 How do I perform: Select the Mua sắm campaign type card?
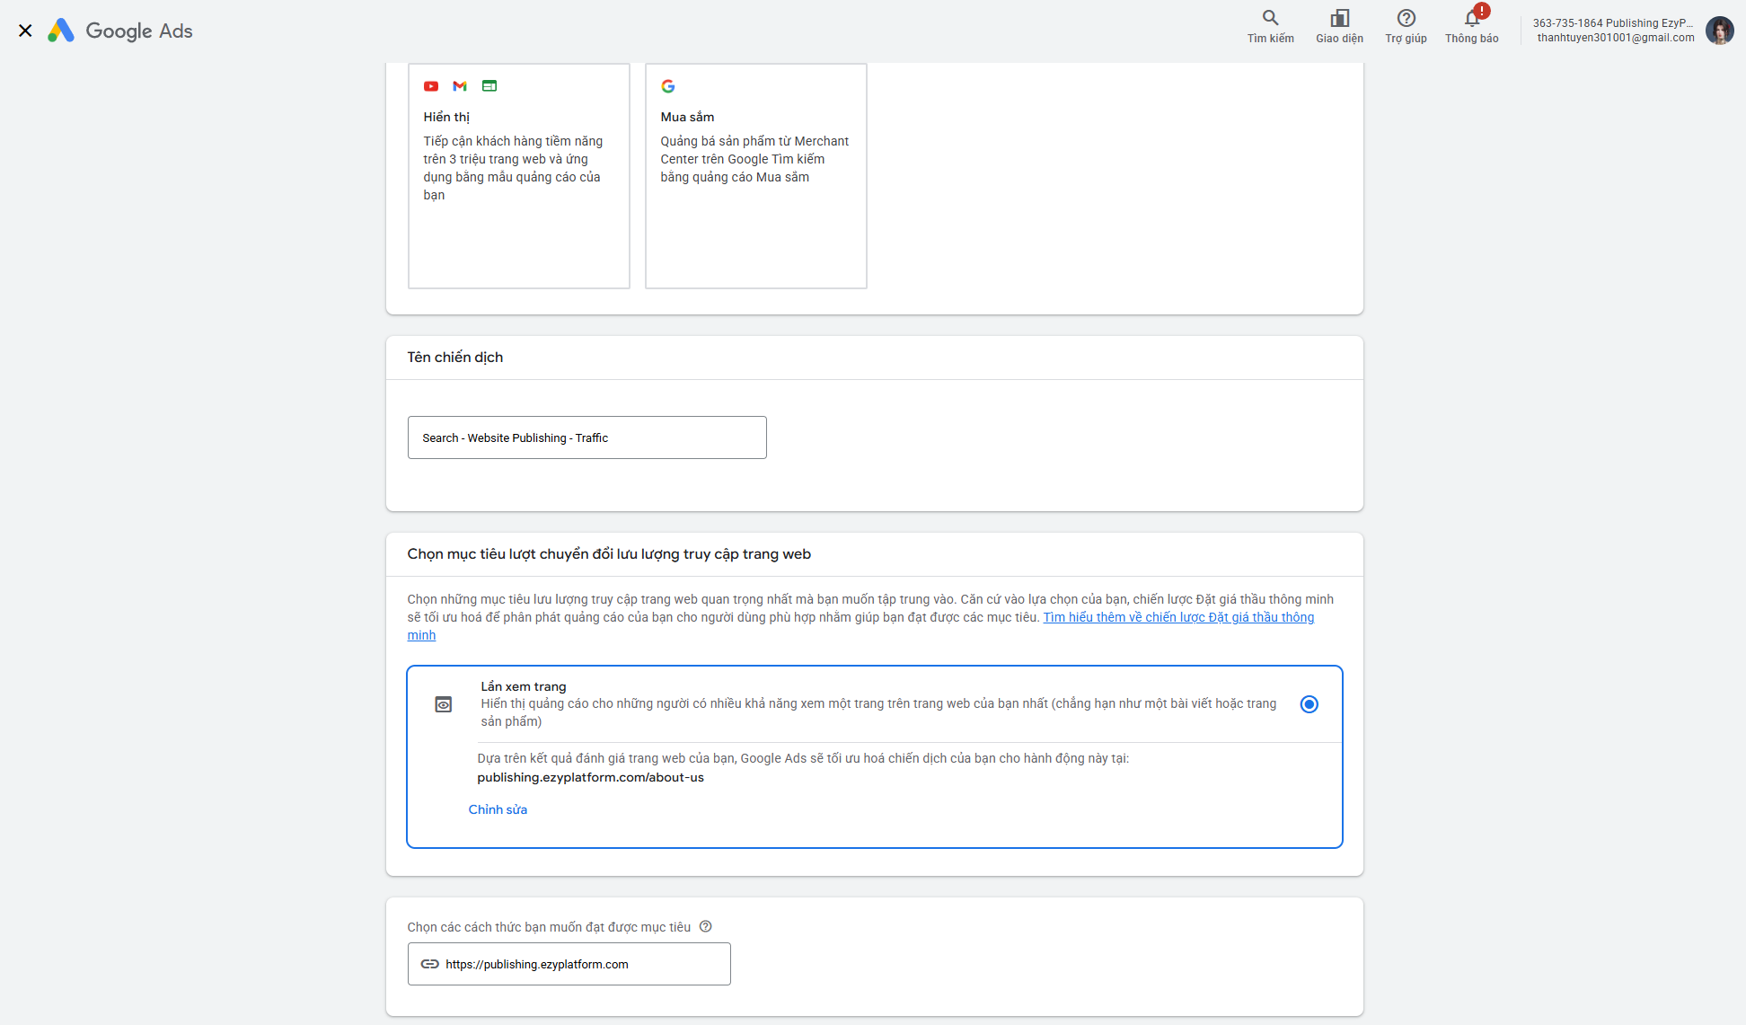(x=756, y=176)
